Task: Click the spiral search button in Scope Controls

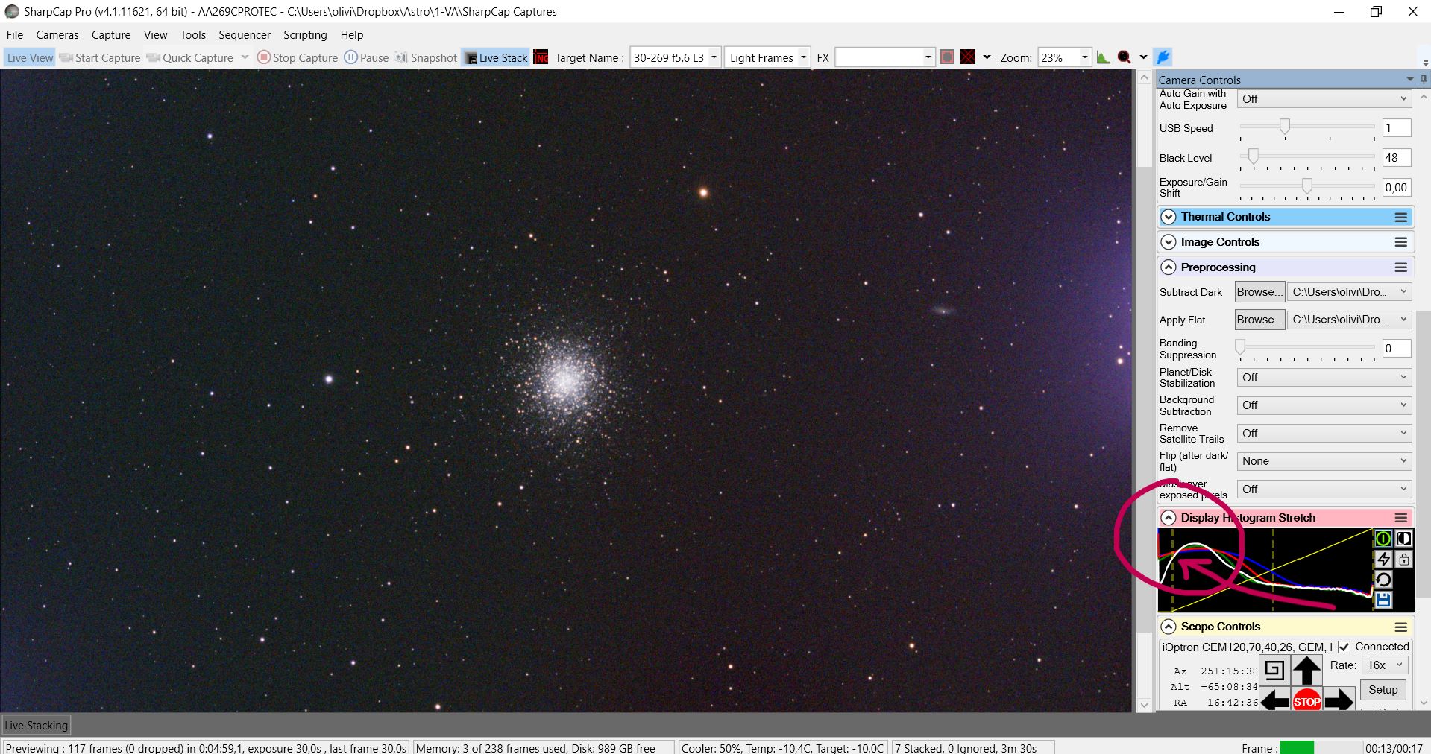Action: [x=1274, y=671]
